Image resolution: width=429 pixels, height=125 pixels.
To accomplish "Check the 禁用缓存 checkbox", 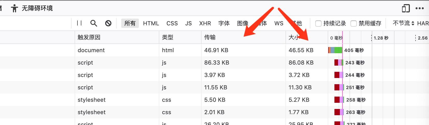I will click(354, 24).
